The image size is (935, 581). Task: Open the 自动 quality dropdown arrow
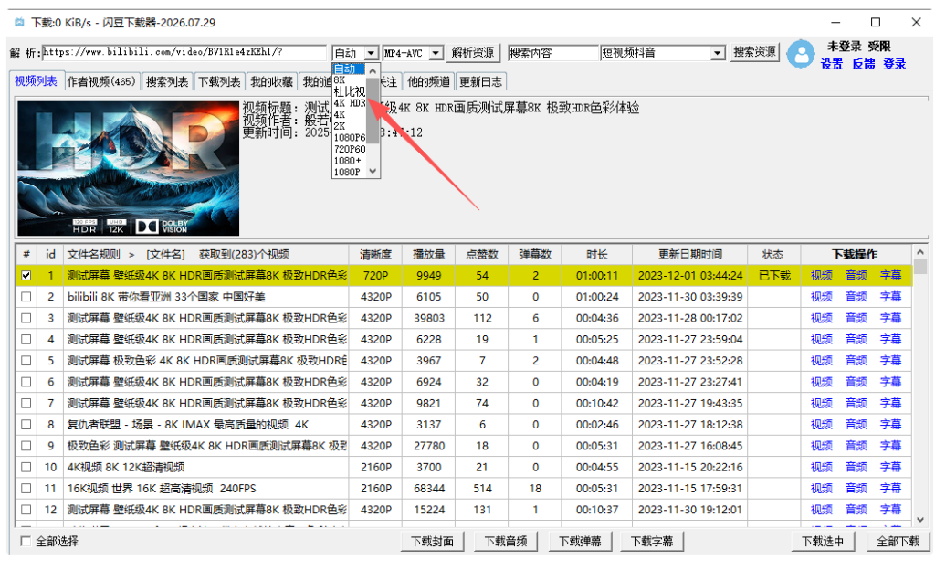[371, 53]
